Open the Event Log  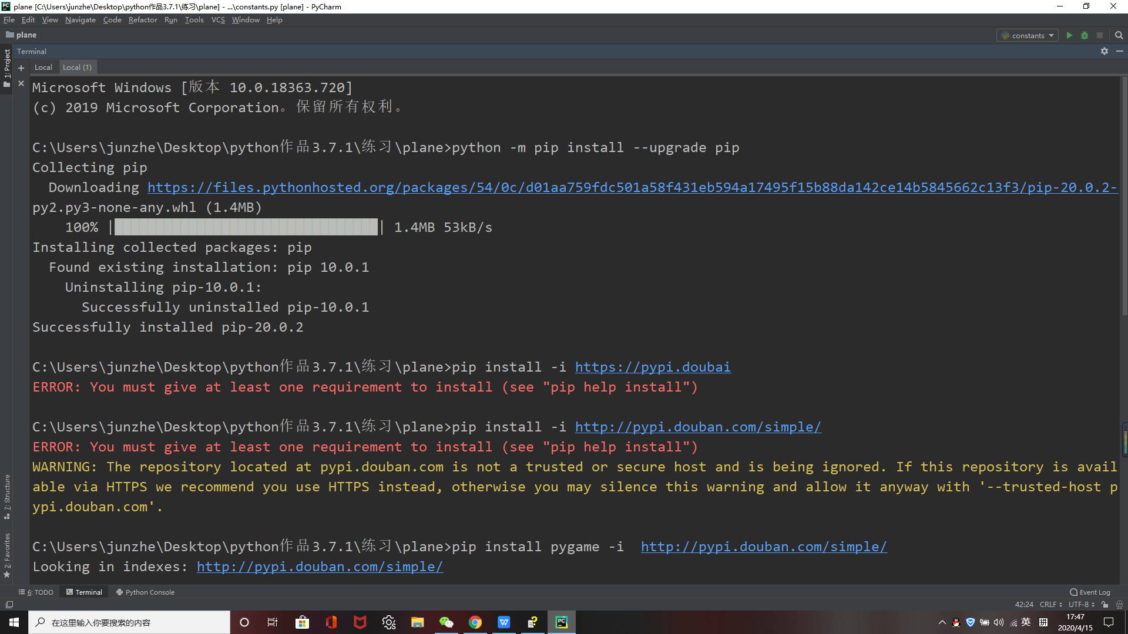(1090, 592)
